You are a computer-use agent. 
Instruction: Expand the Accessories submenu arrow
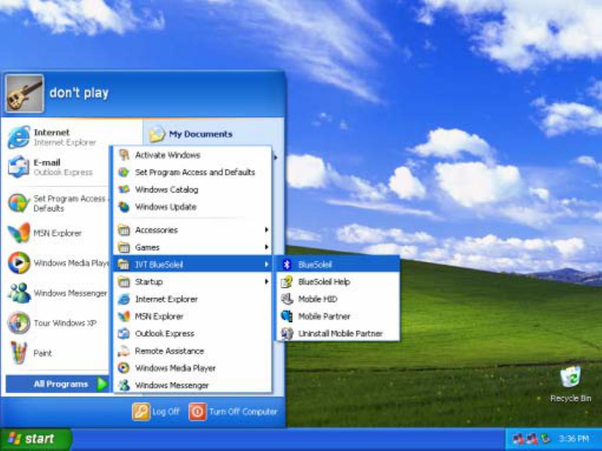(266, 230)
